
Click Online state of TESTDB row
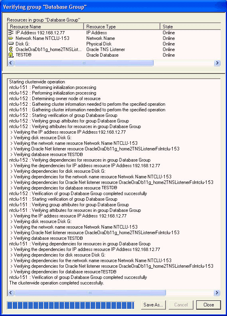click(x=169, y=55)
